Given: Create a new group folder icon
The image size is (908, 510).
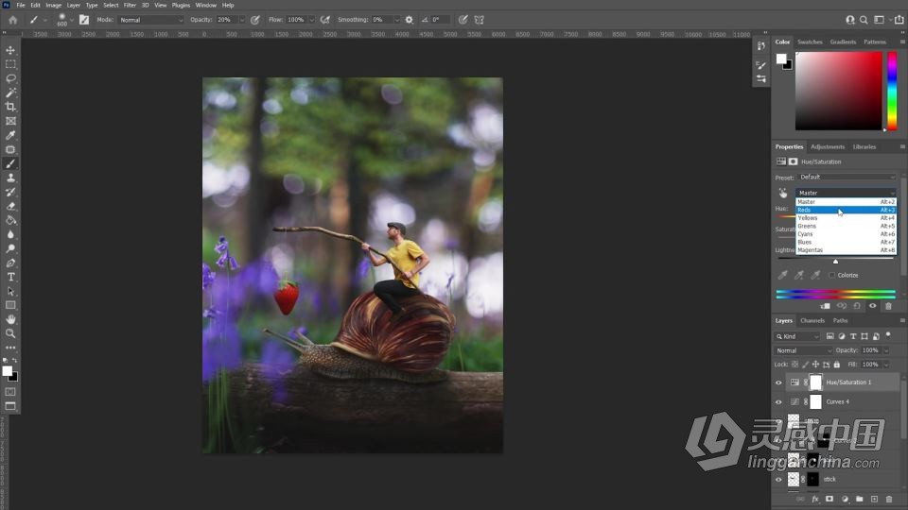Looking at the screenshot, I should click(860, 499).
